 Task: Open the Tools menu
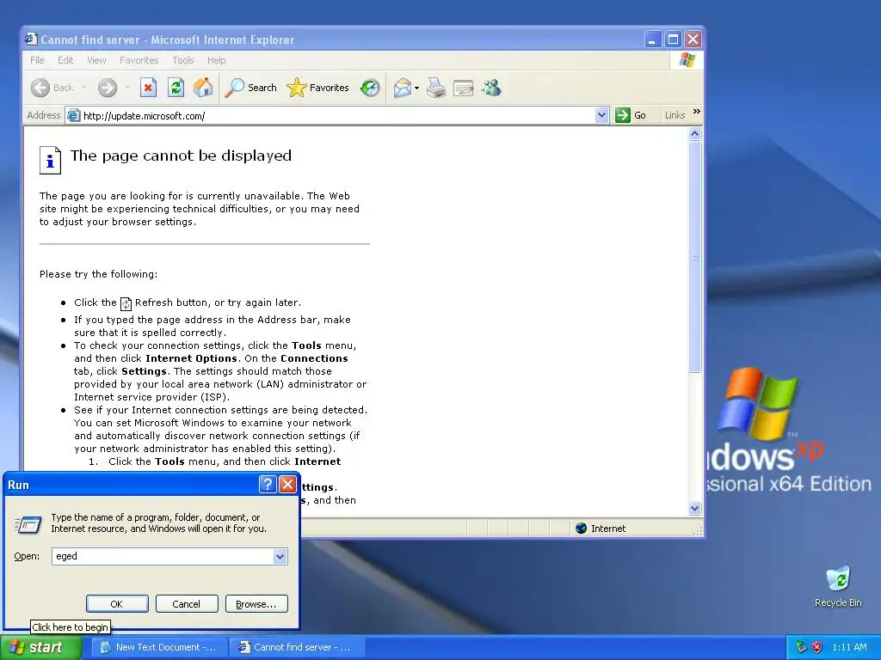point(182,60)
